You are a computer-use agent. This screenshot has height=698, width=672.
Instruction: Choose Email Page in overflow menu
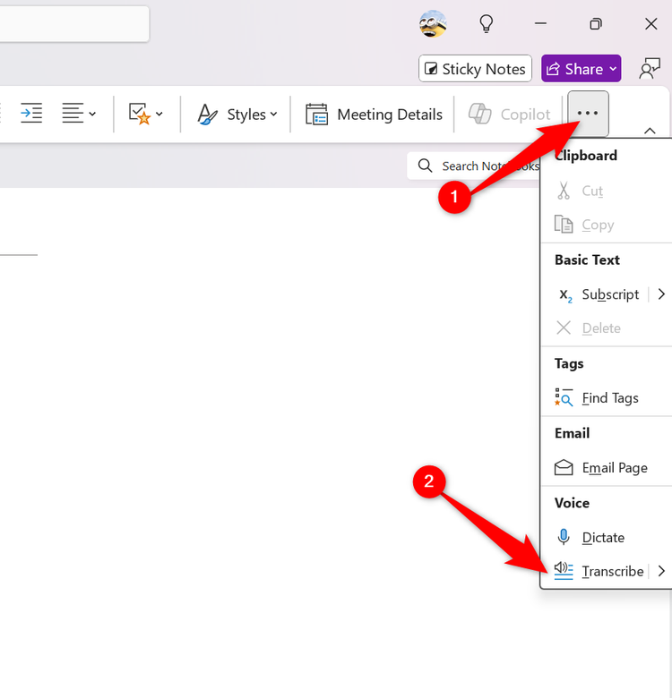point(614,467)
